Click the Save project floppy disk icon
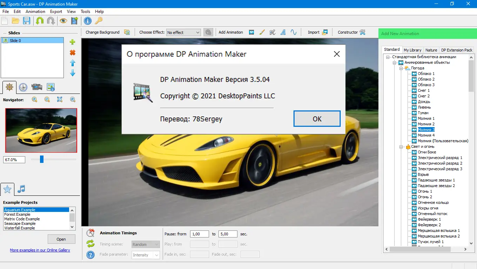This screenshot has width=477, height=269. tap(27, 21)
